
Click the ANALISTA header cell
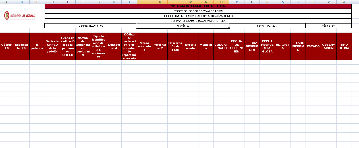click(x=283, y=46)
